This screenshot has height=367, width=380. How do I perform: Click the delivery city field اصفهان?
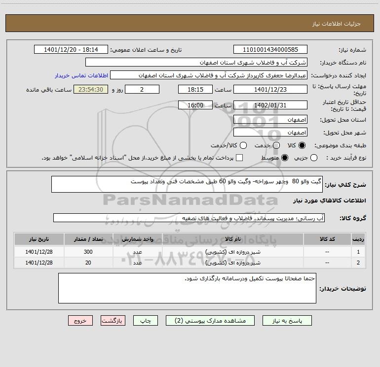pos(270,133)
